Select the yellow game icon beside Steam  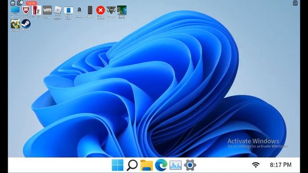click(15, 24)
